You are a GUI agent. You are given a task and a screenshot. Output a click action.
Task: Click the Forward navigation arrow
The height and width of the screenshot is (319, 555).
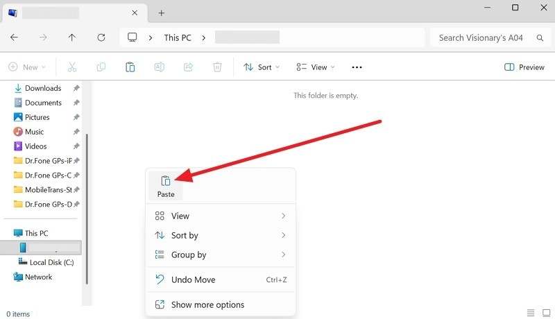click(x=43, y=37)
